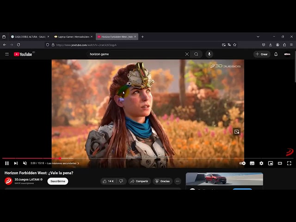
Task: Open the Crear button
Action: tap(262, 54)
